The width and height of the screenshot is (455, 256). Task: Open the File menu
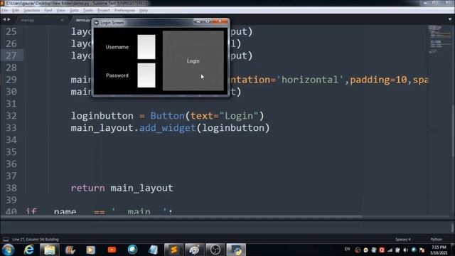coord(4,11)
